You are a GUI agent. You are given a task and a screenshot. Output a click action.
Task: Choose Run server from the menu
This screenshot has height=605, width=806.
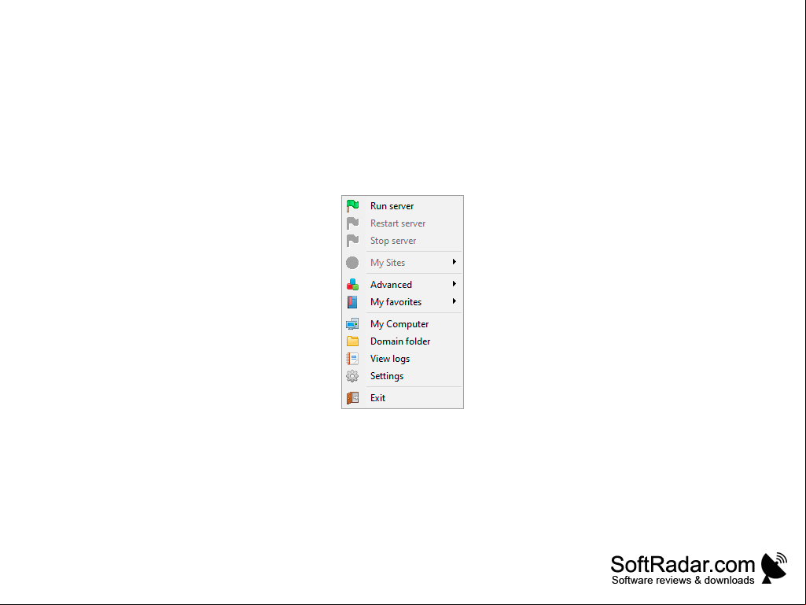point(403,206)
